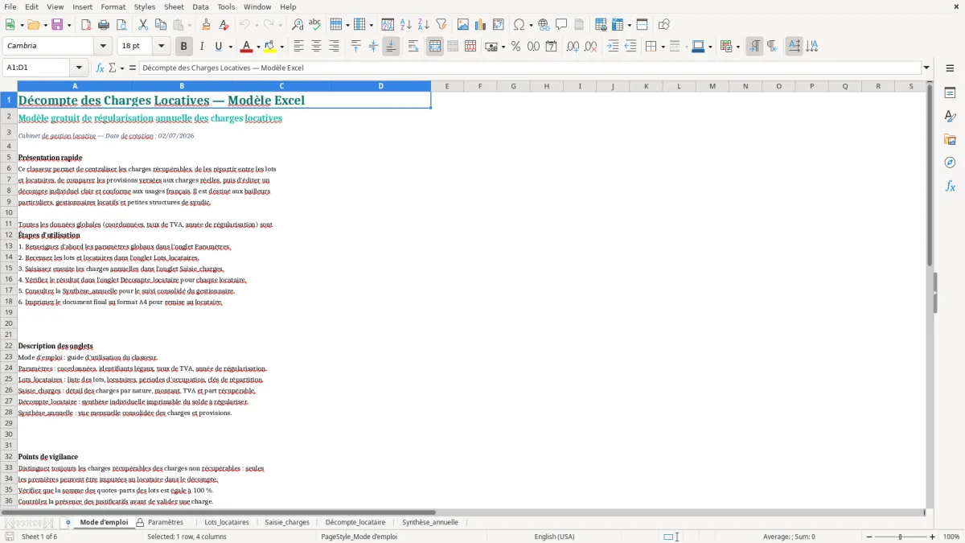Viewport: 965px width, 543px height.
Task: Clear direct formatting
Action: click(224, 25)
